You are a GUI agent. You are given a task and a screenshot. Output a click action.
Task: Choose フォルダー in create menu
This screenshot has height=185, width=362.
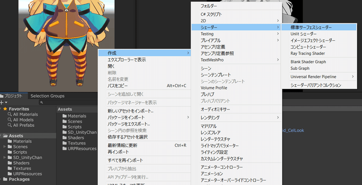[x=236, y=6]
